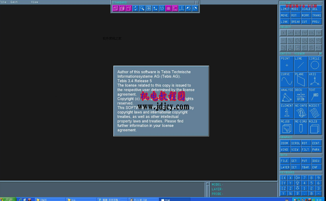Click the PROJ editor button
This screenshot has height=201, width=326.
(x=317, y=22)
